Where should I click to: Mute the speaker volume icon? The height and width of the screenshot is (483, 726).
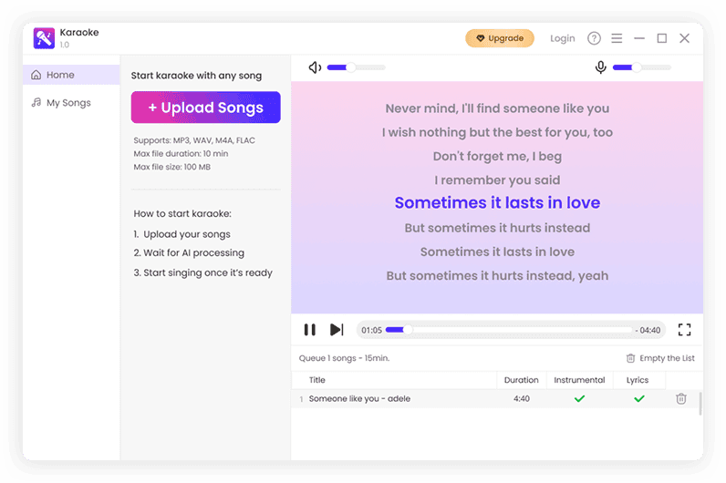pyautogui.click(x=315, y=67)
